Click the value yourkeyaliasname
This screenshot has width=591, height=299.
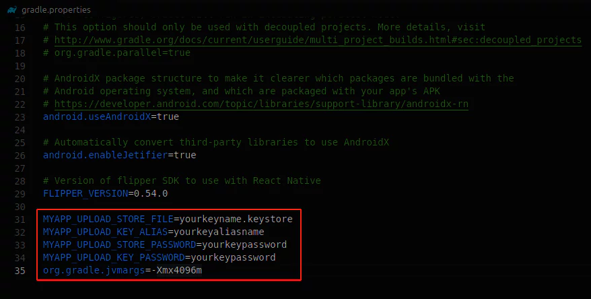(x=219, y=232)
